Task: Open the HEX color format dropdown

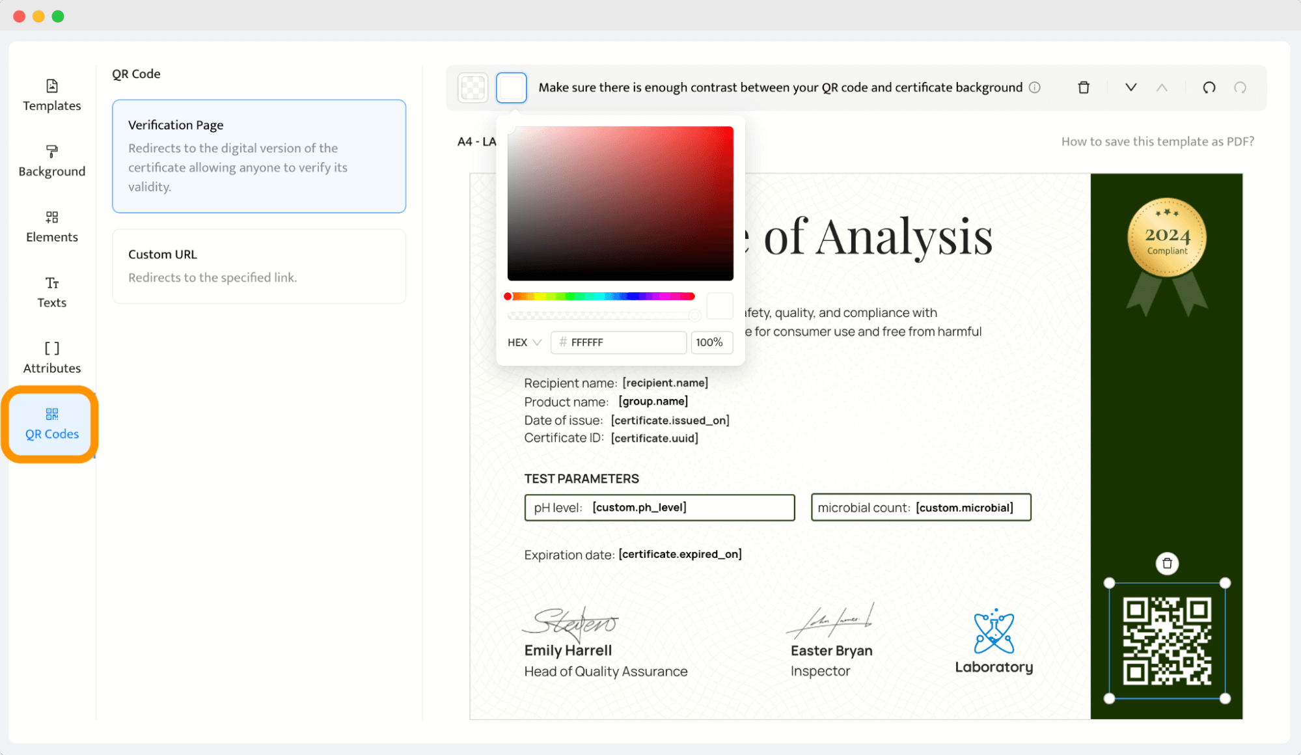Action: click(525, 342)
